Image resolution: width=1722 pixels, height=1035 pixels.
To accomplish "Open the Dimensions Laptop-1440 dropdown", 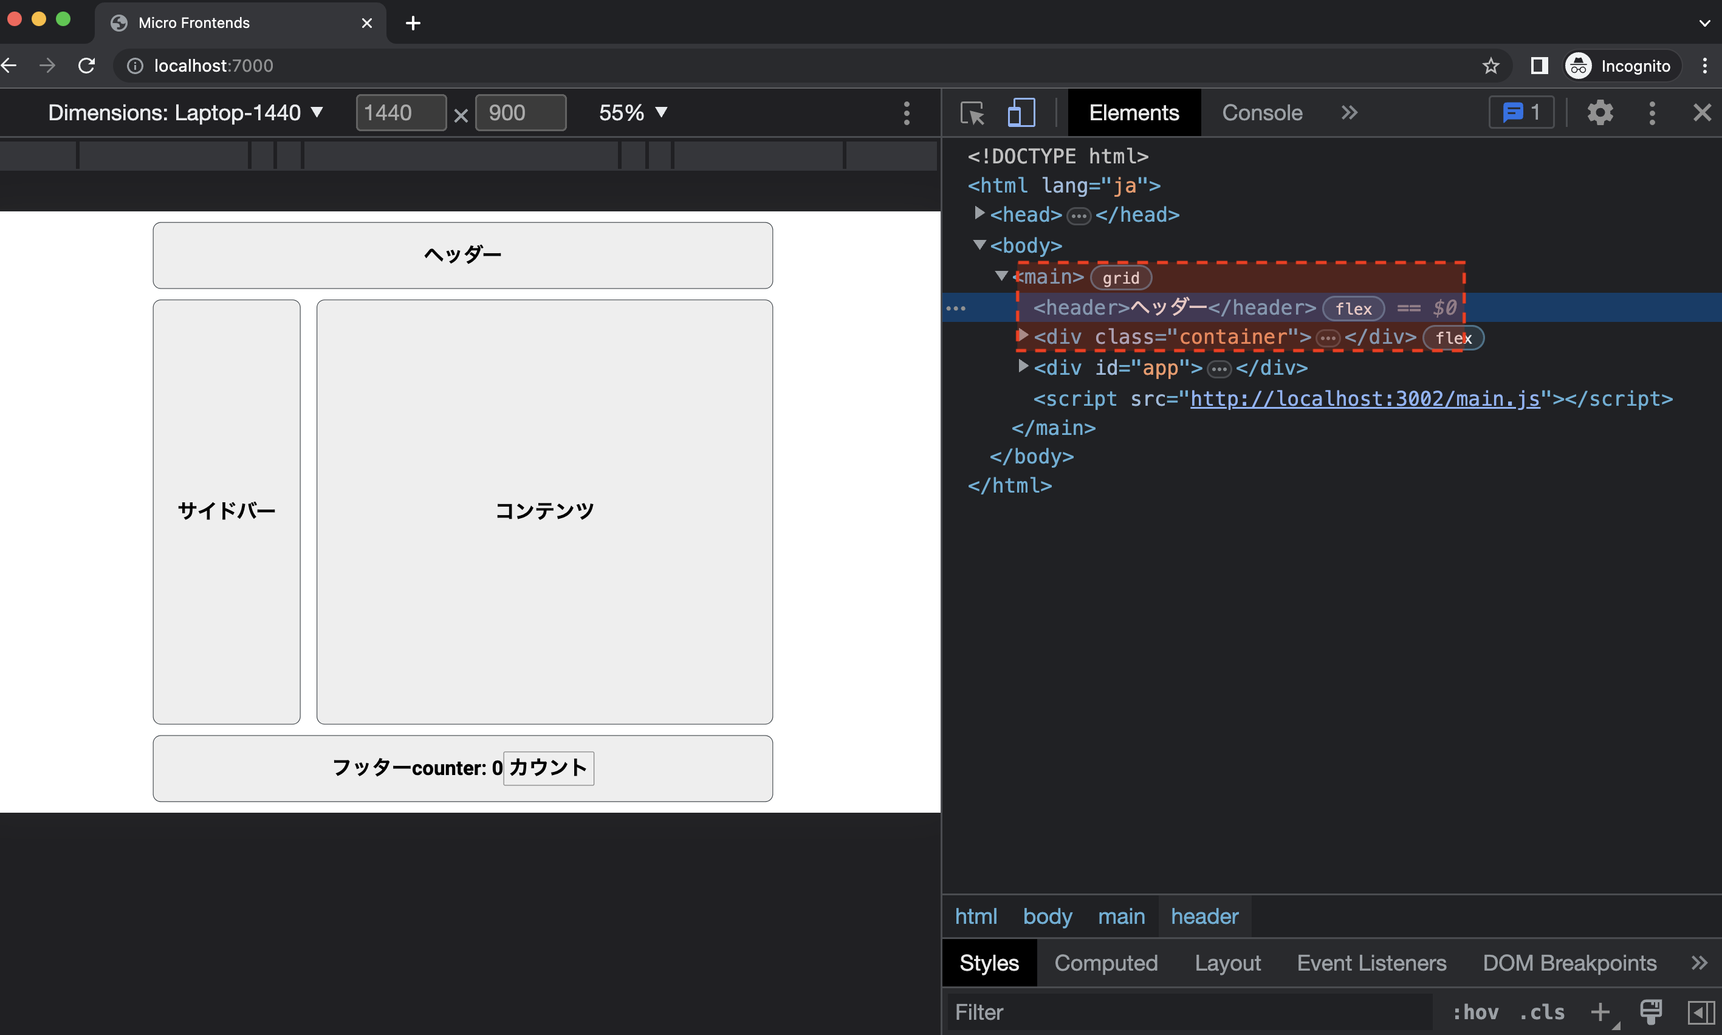I will [x=185, y=113].
